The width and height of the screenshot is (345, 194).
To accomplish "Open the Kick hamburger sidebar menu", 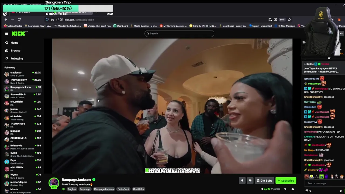I will [6, 33].
